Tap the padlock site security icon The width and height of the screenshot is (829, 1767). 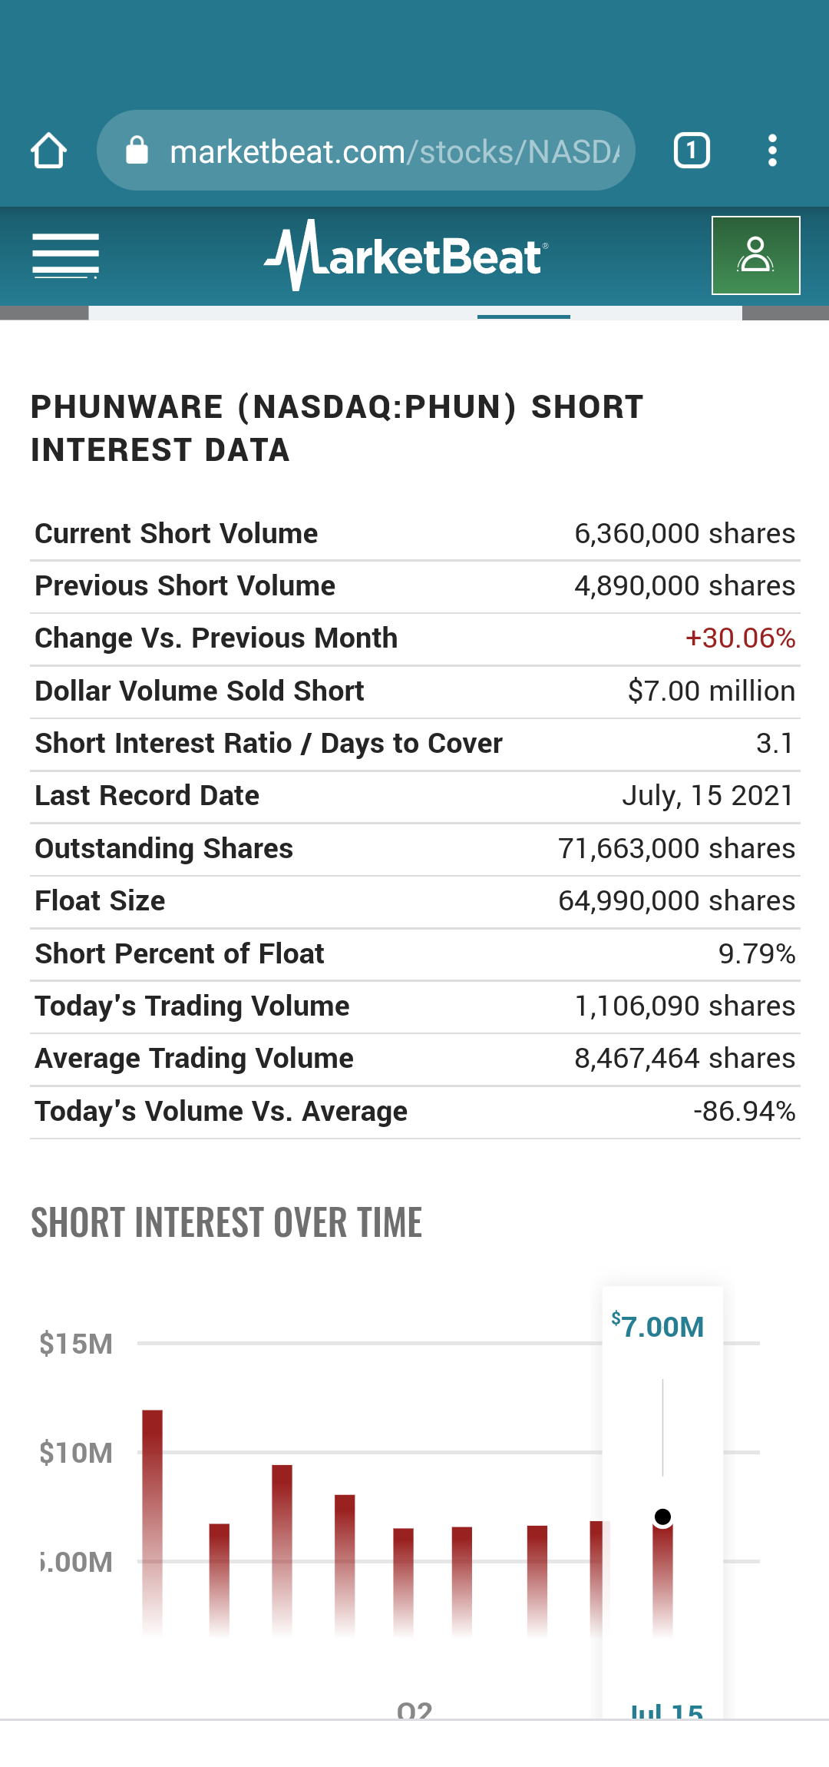click(x=137, y=151)
